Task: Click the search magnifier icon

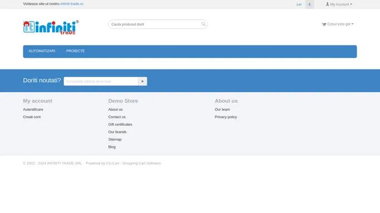Action: click(x=203, y=24)
